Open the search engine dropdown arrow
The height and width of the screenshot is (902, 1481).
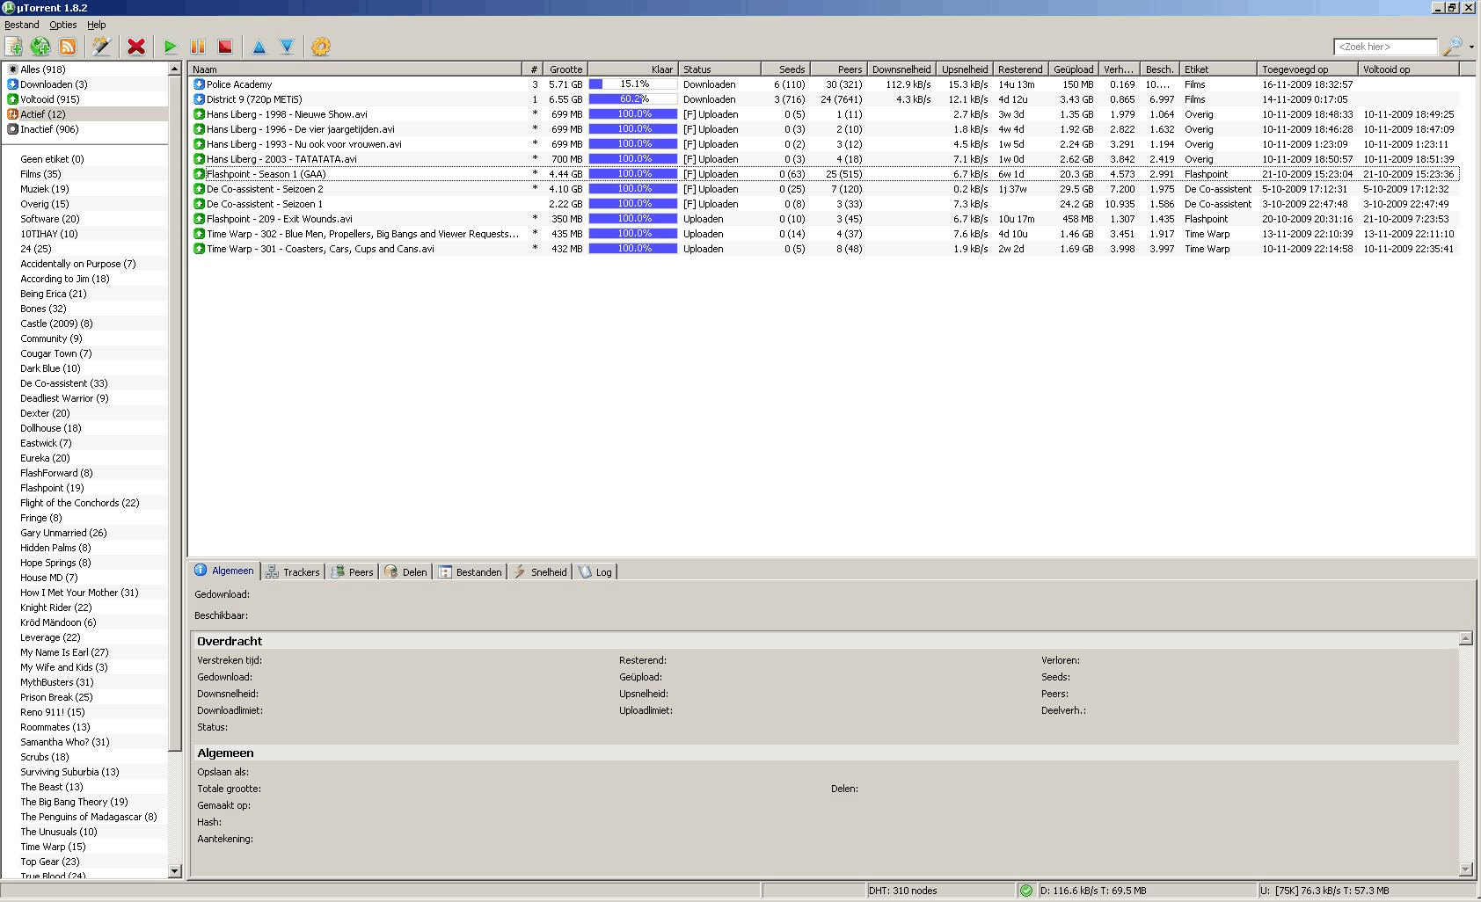[1471, 47]
